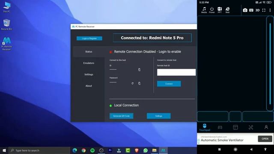Open Google Chrome from the taskbar
274x154 pixels.
pyautogui.click(x=84, y=150)
